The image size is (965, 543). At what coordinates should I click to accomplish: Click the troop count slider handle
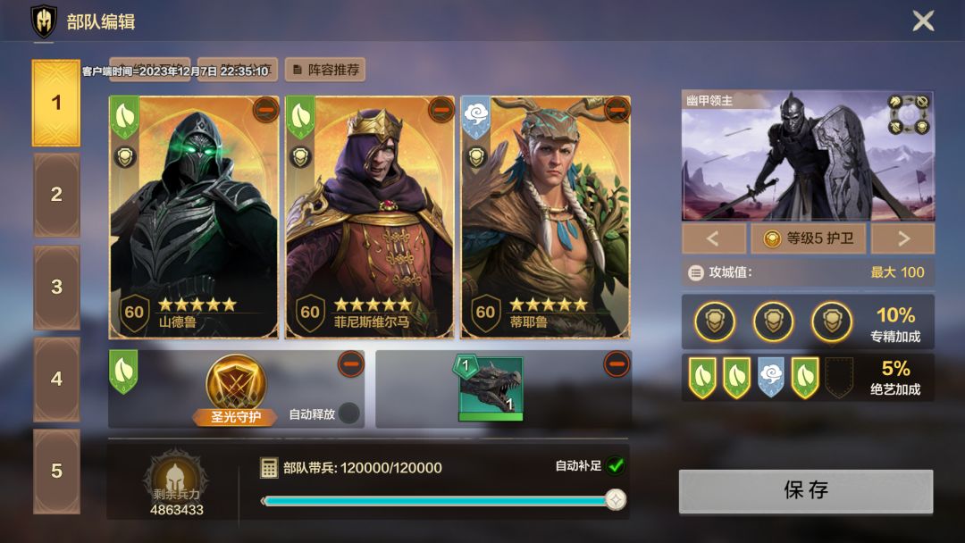(615, 500)
